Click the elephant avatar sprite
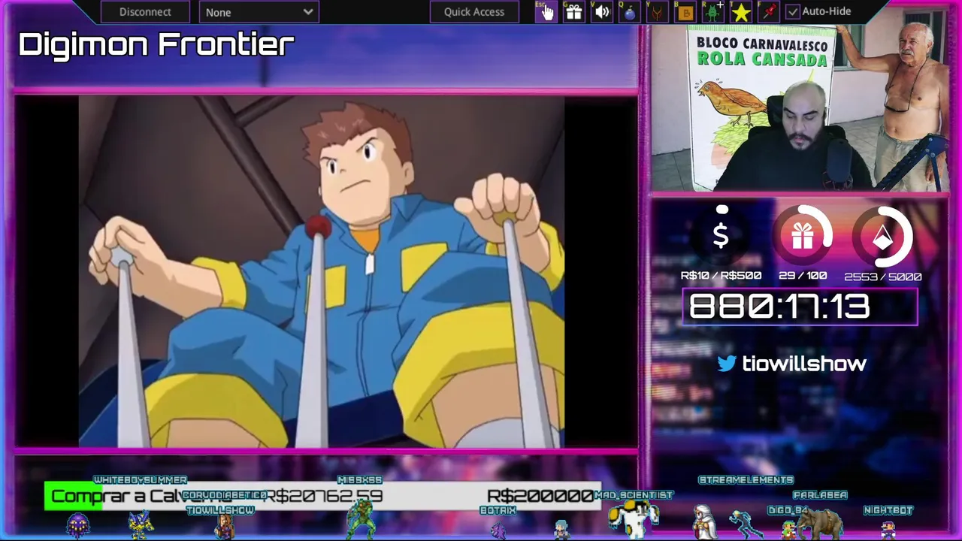The image size is (962, 541). (819, 524)
